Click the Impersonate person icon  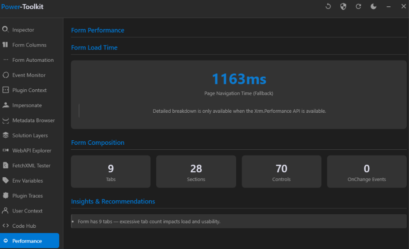point(5,105)
